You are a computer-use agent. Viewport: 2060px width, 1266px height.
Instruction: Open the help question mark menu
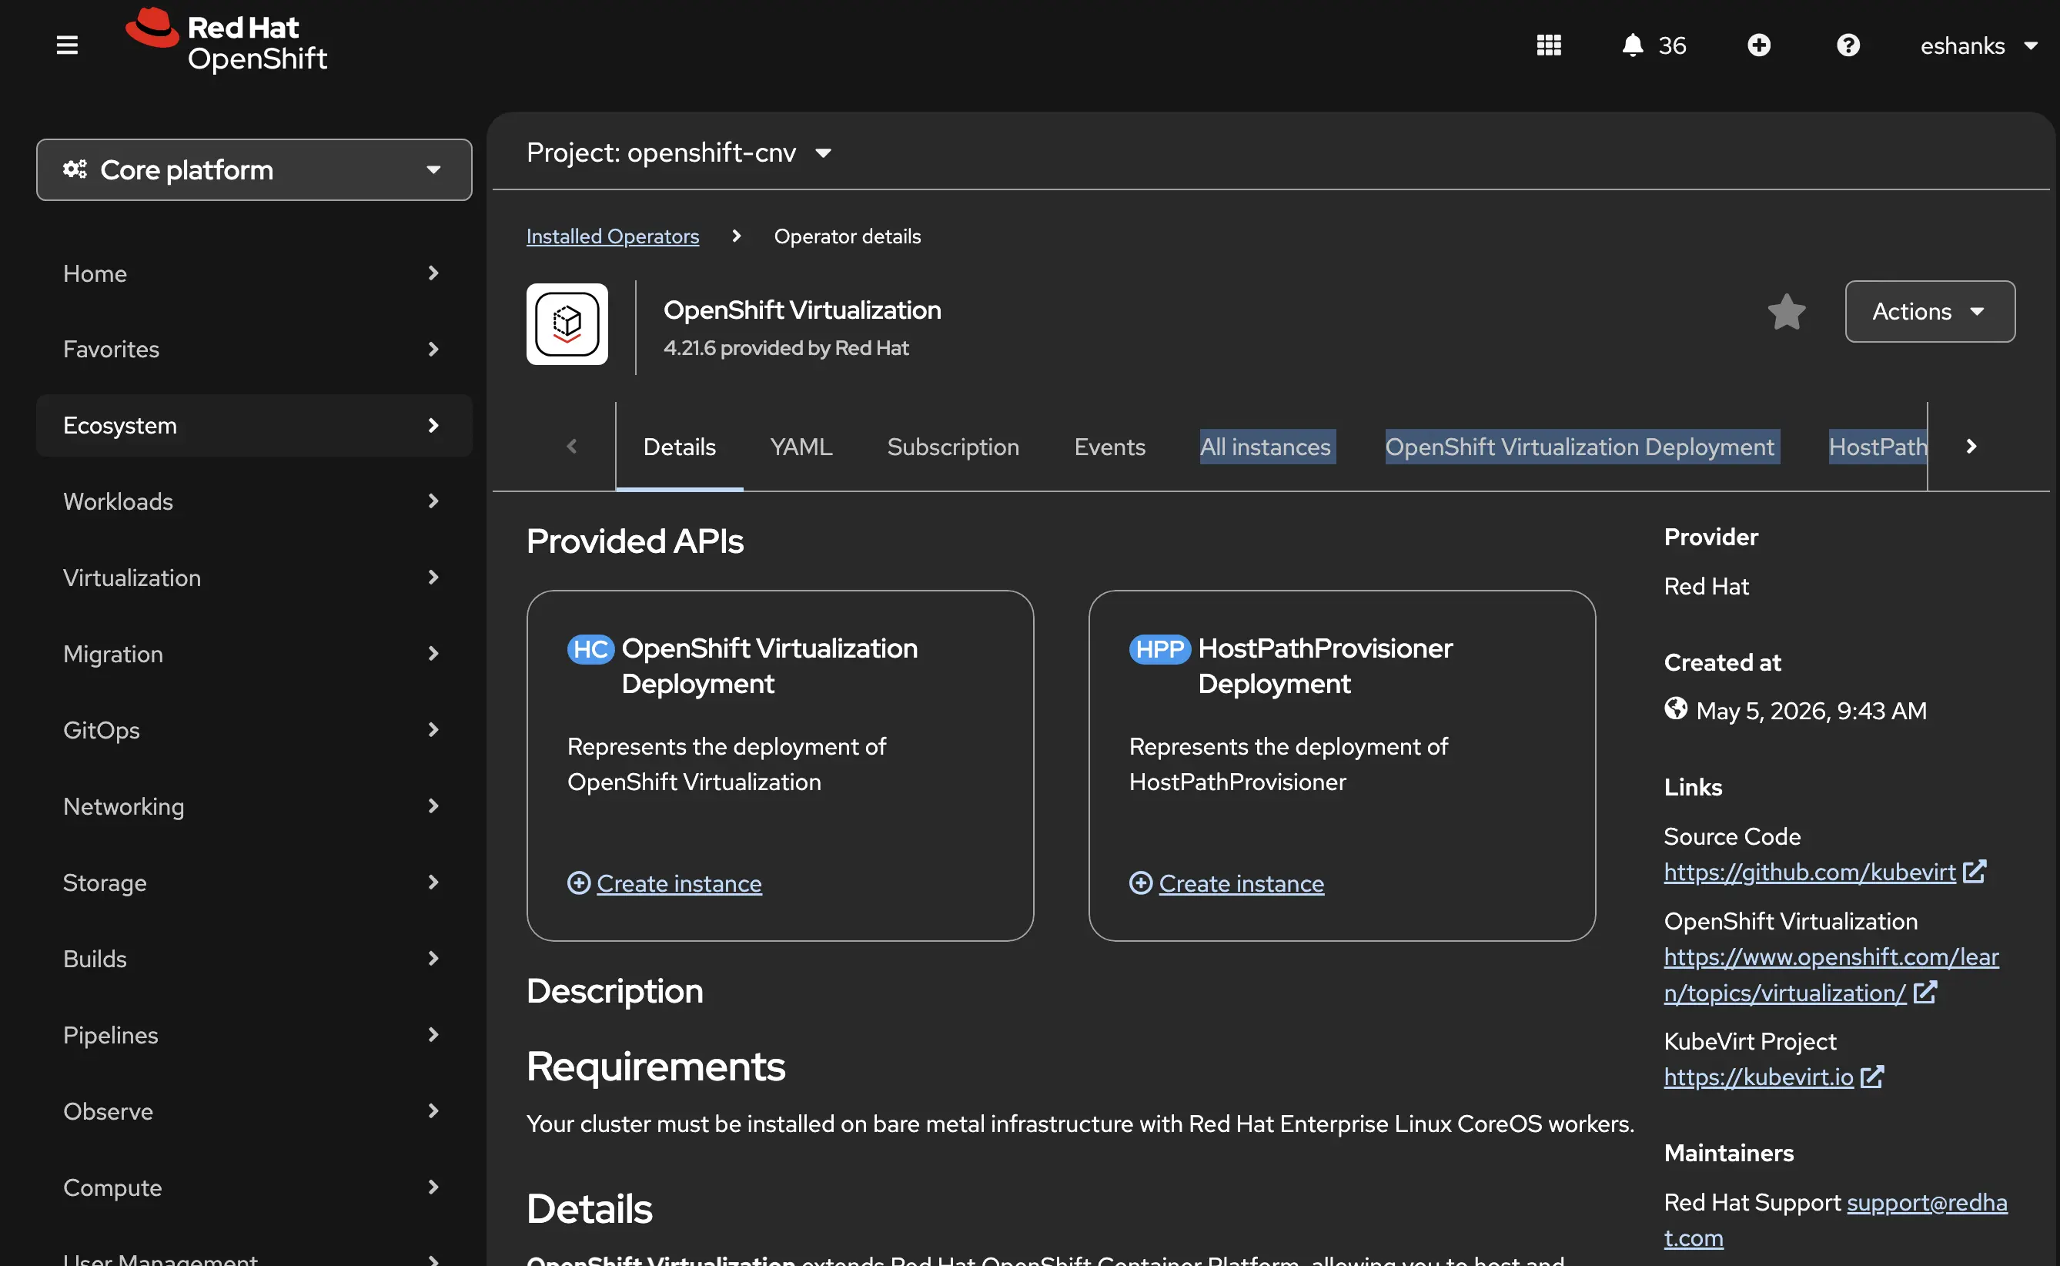pos(1848,45)
